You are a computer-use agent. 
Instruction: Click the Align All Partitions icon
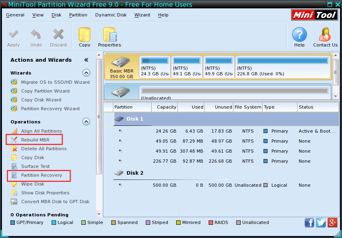pos(14,131)
